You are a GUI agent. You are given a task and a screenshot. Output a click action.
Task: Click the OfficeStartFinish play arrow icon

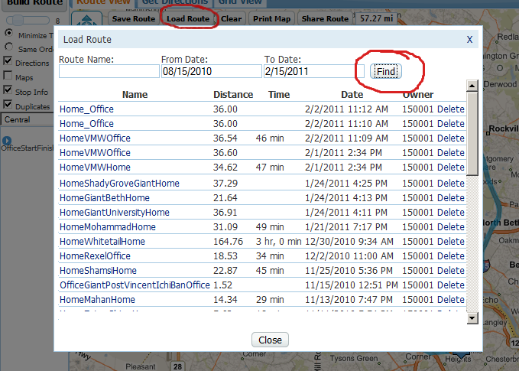tap(6, 141)
